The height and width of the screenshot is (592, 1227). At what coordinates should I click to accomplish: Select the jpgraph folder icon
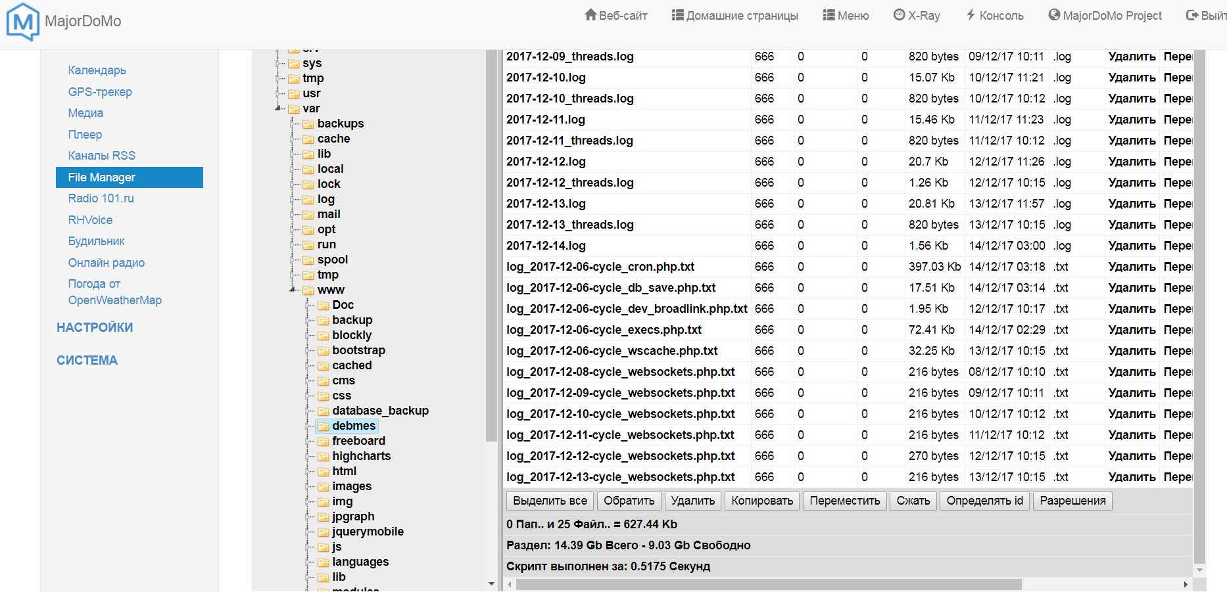tap(324, 517)
